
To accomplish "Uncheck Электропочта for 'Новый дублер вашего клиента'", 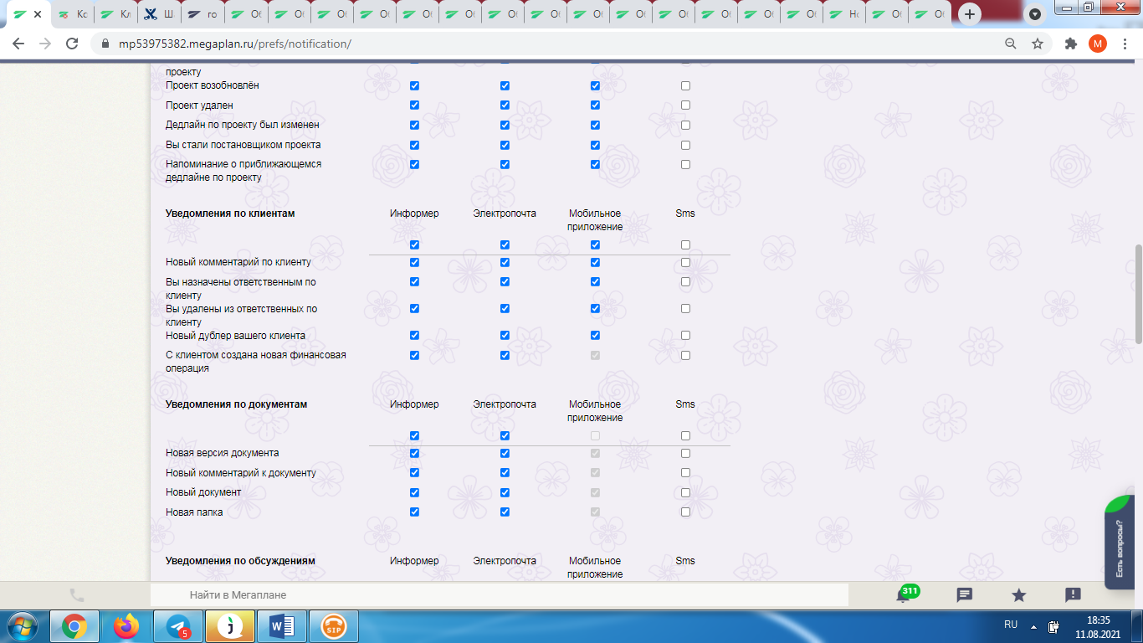I will (505, 336).
